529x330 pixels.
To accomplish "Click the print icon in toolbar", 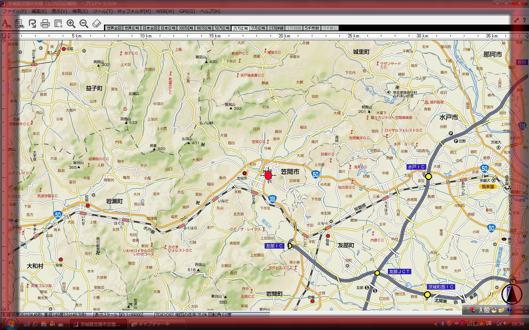I will pyautogui.click(x=45, y=24).
